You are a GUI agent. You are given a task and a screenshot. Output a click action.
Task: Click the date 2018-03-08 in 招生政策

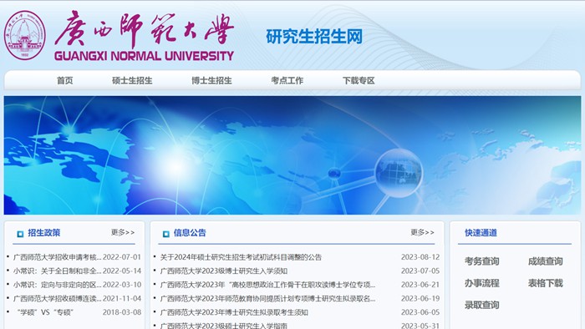click(x=122, y=312)
